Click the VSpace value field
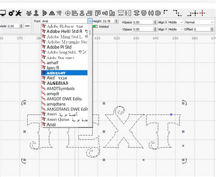Viewport: 216px width, 177px height. point(143,29)
